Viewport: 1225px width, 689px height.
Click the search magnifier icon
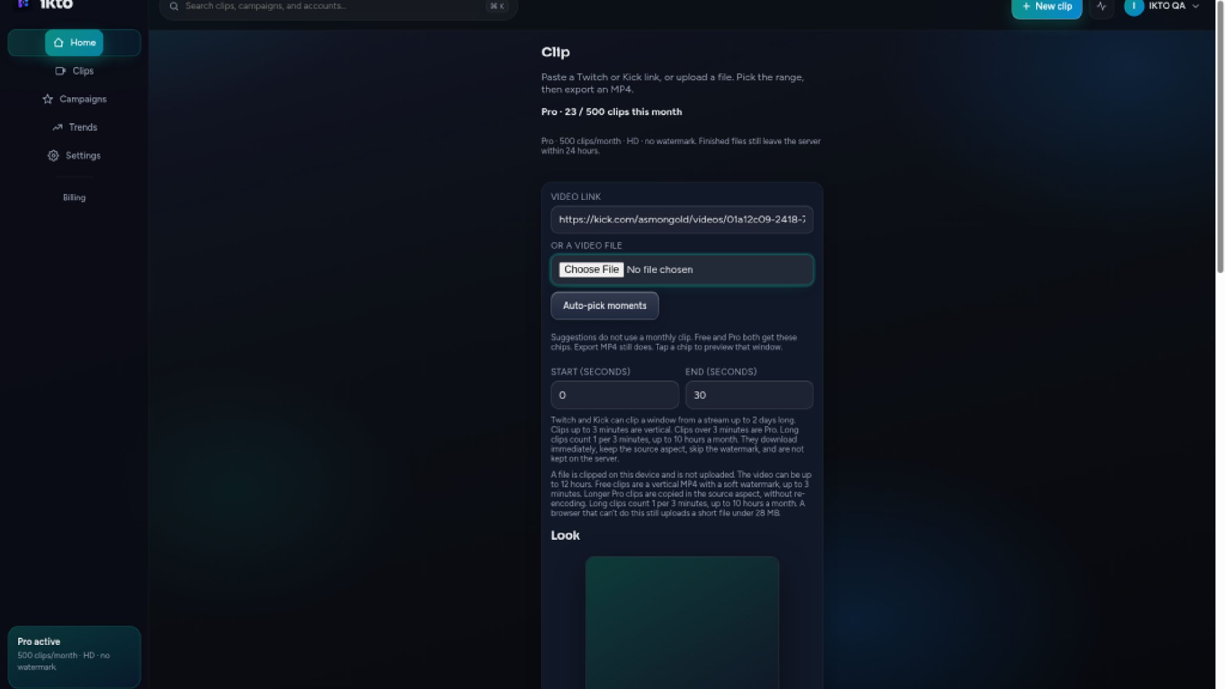pyautogui.click(x=174, y=6)
